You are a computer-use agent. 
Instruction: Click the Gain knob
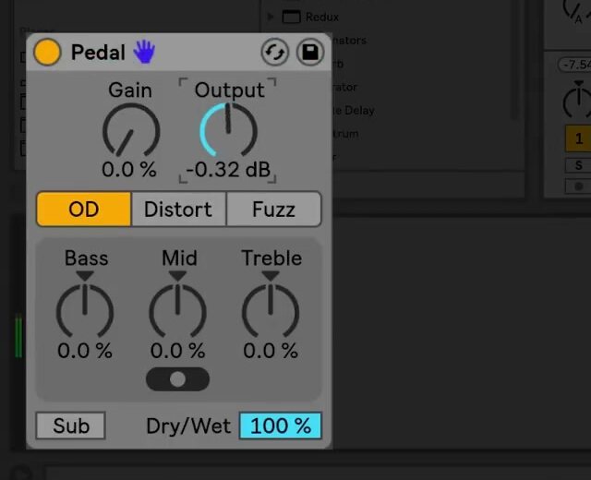coord(131,130)
